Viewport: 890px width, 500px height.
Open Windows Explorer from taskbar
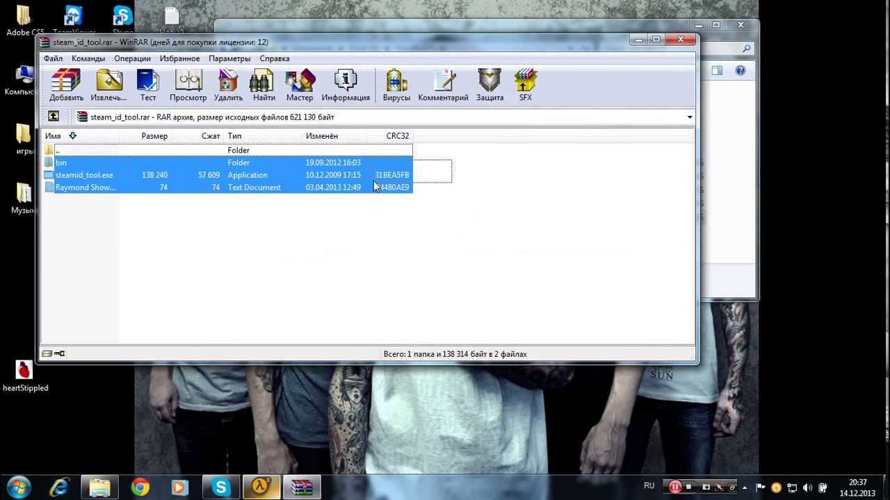click(100, 487)
